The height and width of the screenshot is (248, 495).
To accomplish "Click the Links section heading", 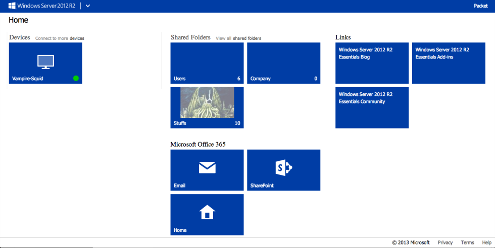I will (343, 37).
